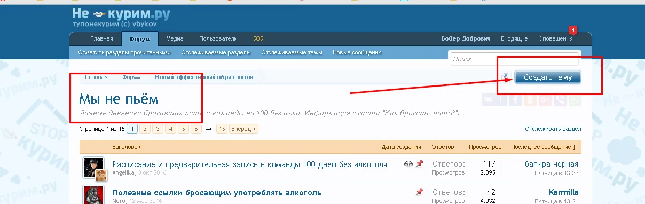Click the watched glasses icon on Расписание thread
The image size is (645, 204).
tap(408, 163)
